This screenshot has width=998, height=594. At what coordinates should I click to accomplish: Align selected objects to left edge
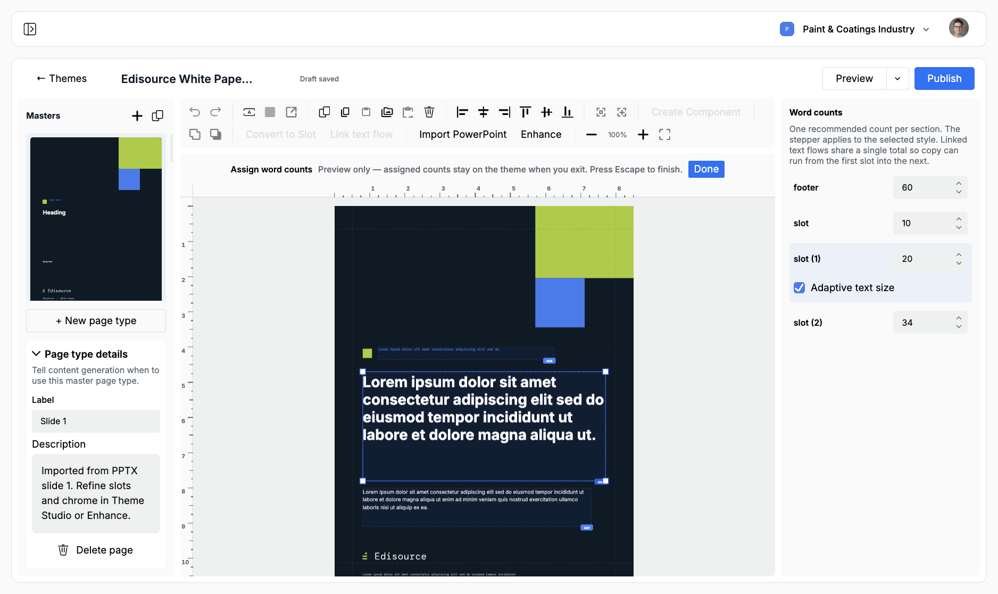click(462, 112)
